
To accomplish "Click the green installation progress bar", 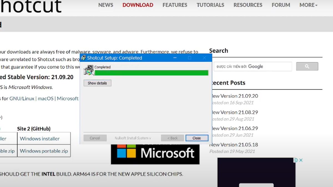I will (151, 73).
